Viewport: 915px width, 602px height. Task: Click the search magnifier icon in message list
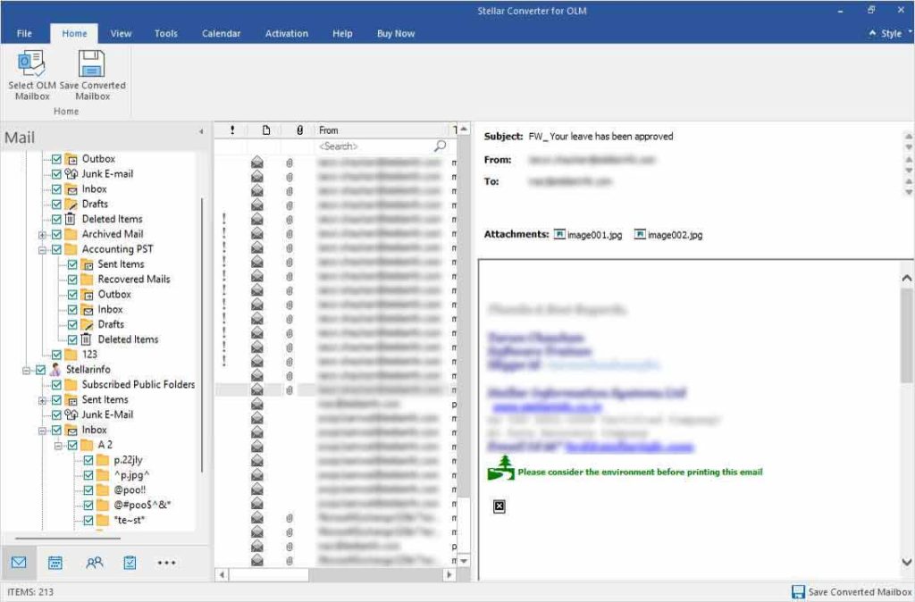[440, 146]
